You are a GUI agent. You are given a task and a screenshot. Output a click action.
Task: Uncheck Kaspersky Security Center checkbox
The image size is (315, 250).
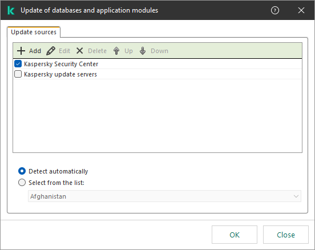click(18, 64)
